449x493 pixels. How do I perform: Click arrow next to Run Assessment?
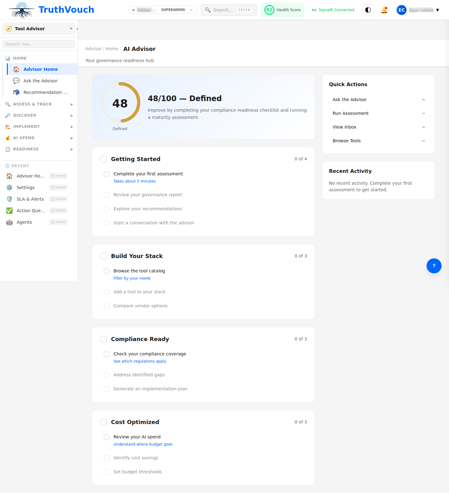click(423, 113)
